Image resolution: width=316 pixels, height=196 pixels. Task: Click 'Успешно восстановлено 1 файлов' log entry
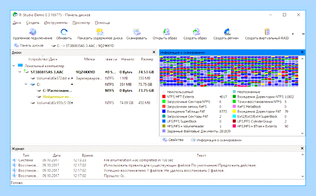[x=164, y=171]
